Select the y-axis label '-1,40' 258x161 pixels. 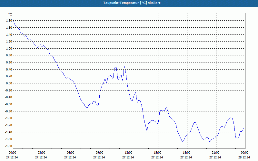tap(9, 132)
